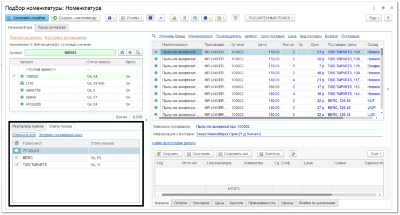Viewport: 400px width, 215px height.
Task: Open the top Еще menu
Action: (x=374, y=18)
